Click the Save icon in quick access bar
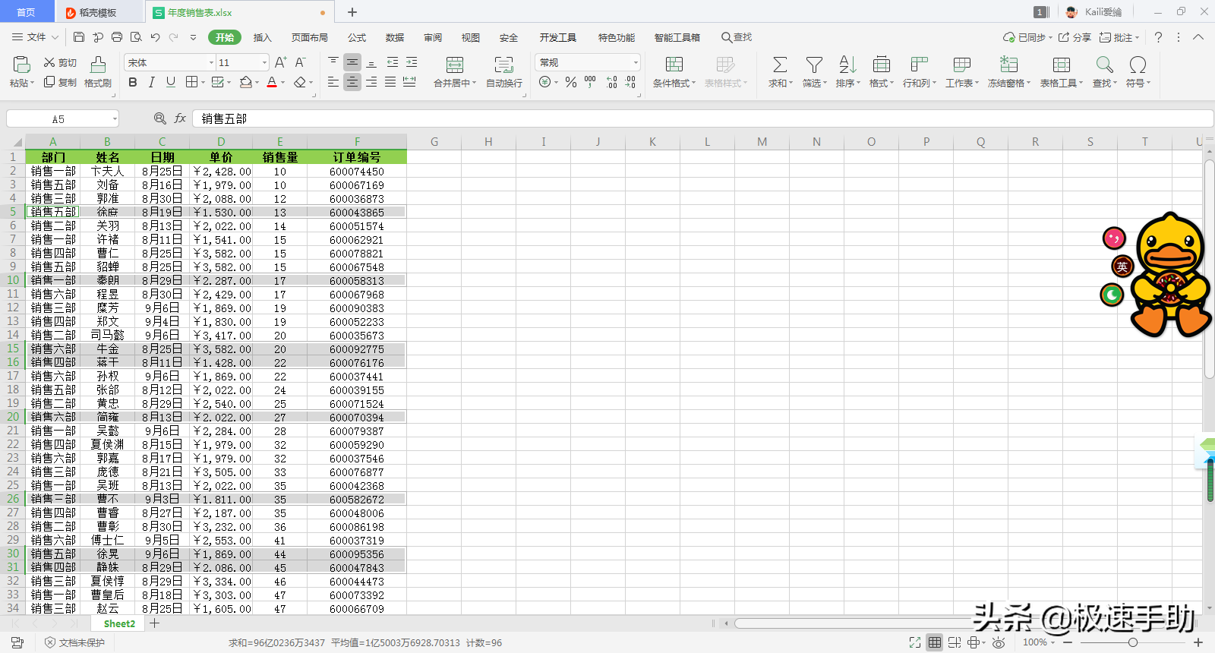The width and height of the screenshot is (1215, 653). point(79,37)
